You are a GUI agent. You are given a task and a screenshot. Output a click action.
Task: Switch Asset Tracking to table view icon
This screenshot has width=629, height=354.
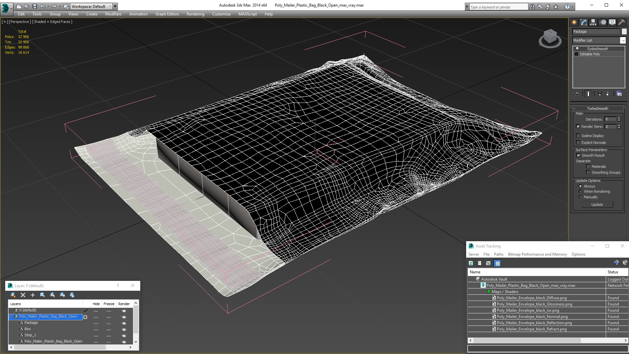(497, 263)
